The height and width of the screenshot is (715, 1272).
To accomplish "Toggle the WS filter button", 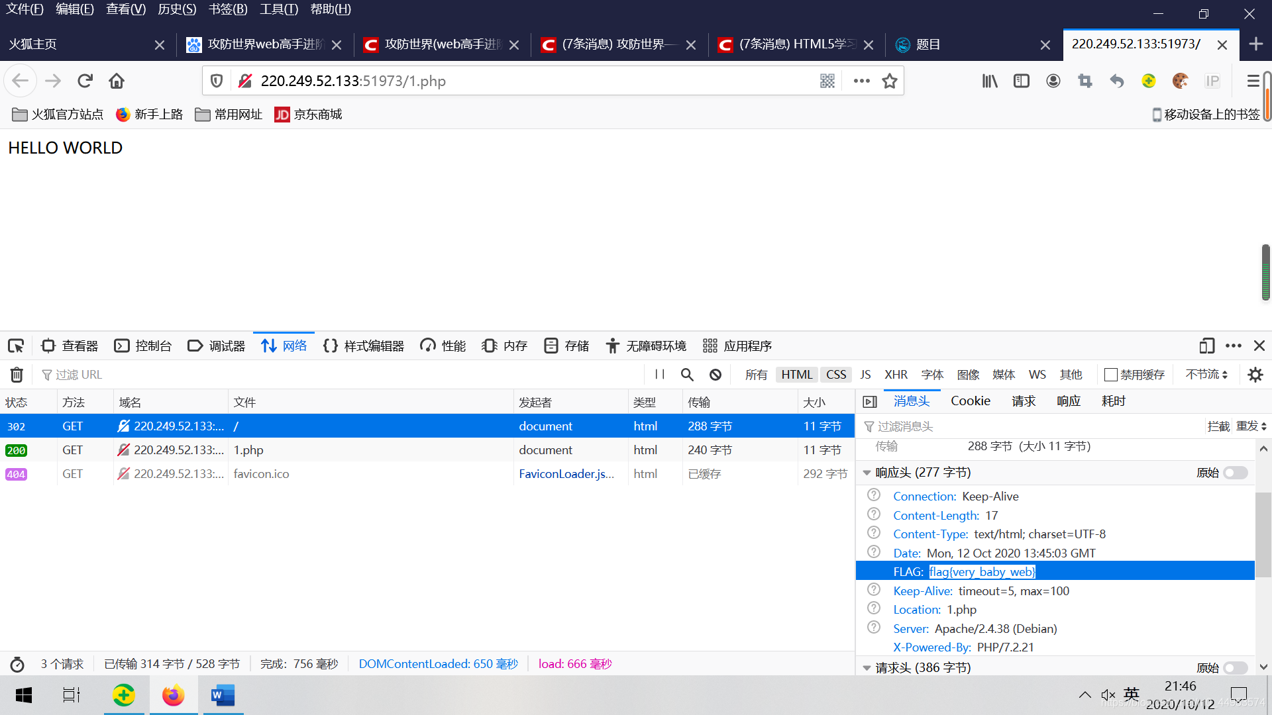I will click(x=1037, y=375).
